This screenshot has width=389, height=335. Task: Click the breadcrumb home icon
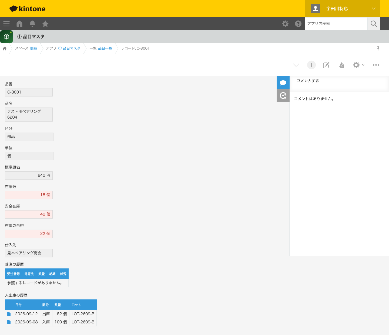[5, 49]
